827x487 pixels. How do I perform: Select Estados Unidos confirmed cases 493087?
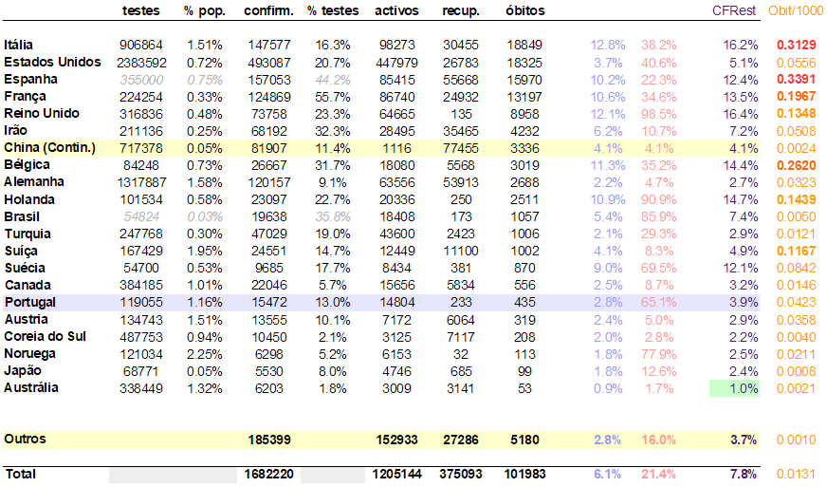click(x=269, y=63)
